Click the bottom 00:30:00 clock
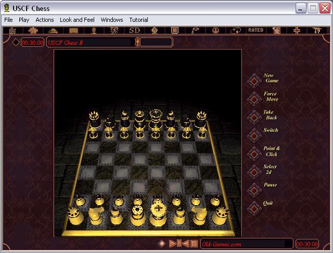 [x=307, y=244]
